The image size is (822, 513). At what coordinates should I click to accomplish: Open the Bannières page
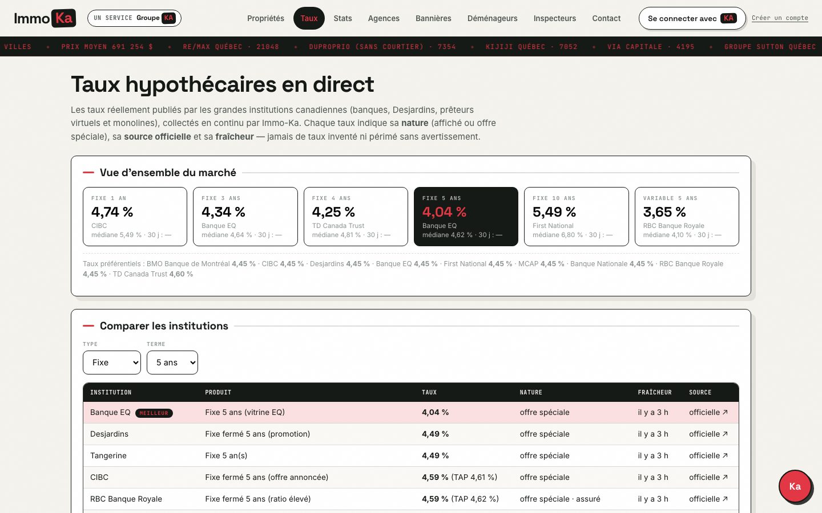[x=433, y=18]
